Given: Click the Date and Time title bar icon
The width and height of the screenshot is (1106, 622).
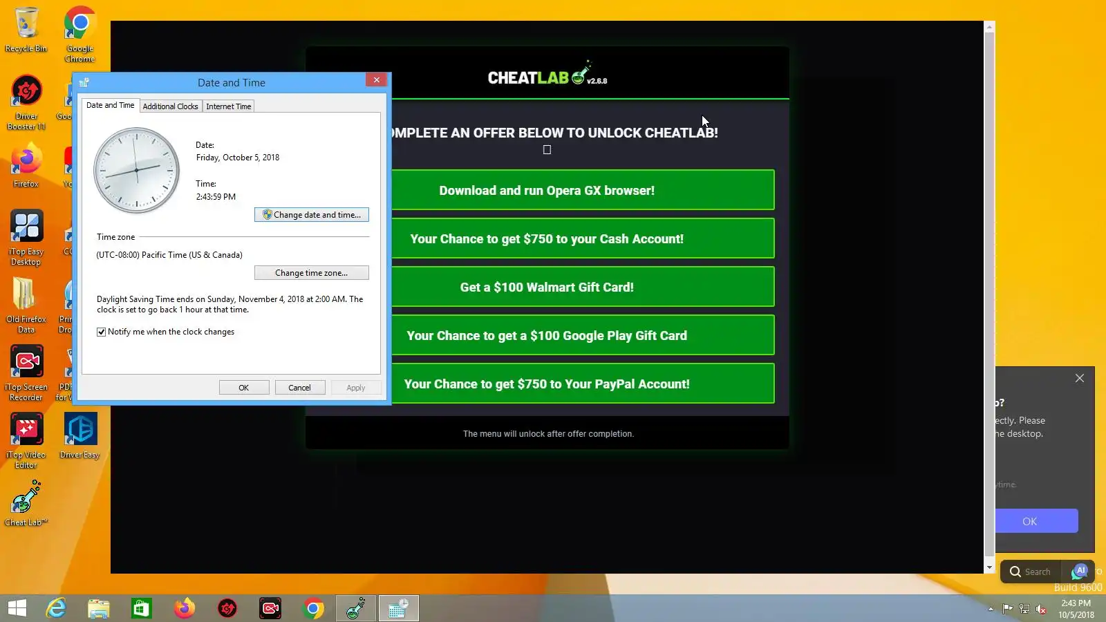Looking at the screenshot, I should coord(84,82).
